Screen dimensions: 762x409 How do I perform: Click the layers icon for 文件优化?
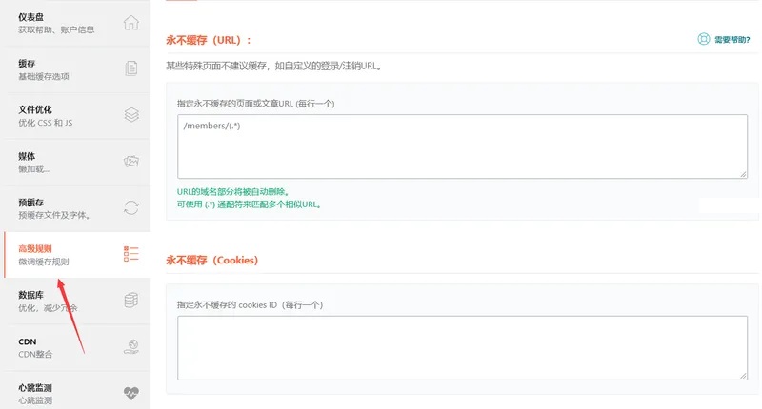[131, 115]
